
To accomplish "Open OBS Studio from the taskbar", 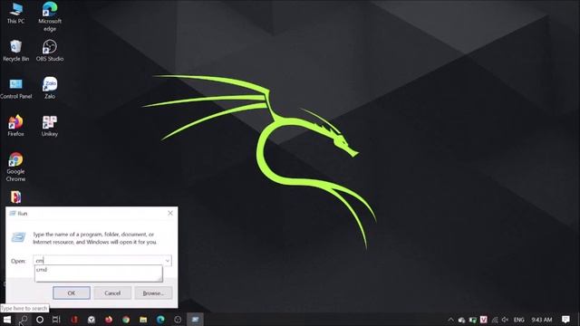I will 178,320.
